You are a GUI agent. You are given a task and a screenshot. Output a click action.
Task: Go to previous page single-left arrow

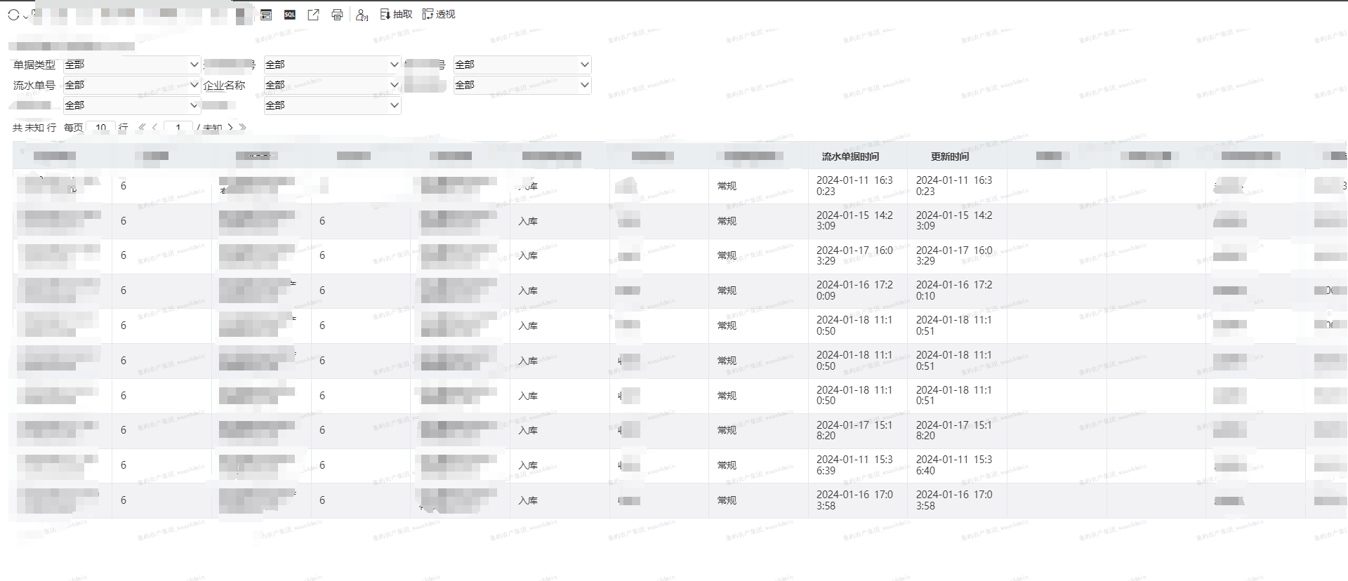click(154, 127)
